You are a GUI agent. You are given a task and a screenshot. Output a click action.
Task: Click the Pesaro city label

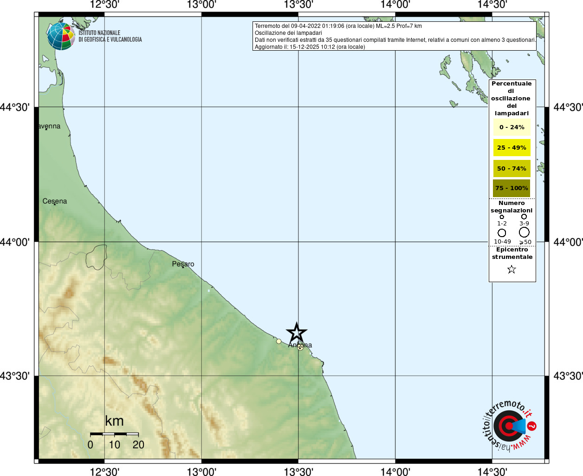183,264
